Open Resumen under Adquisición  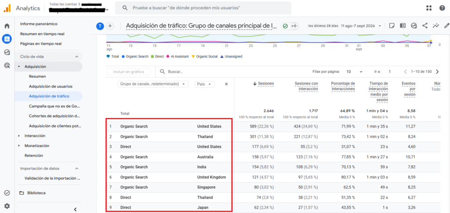click(37, 76)
